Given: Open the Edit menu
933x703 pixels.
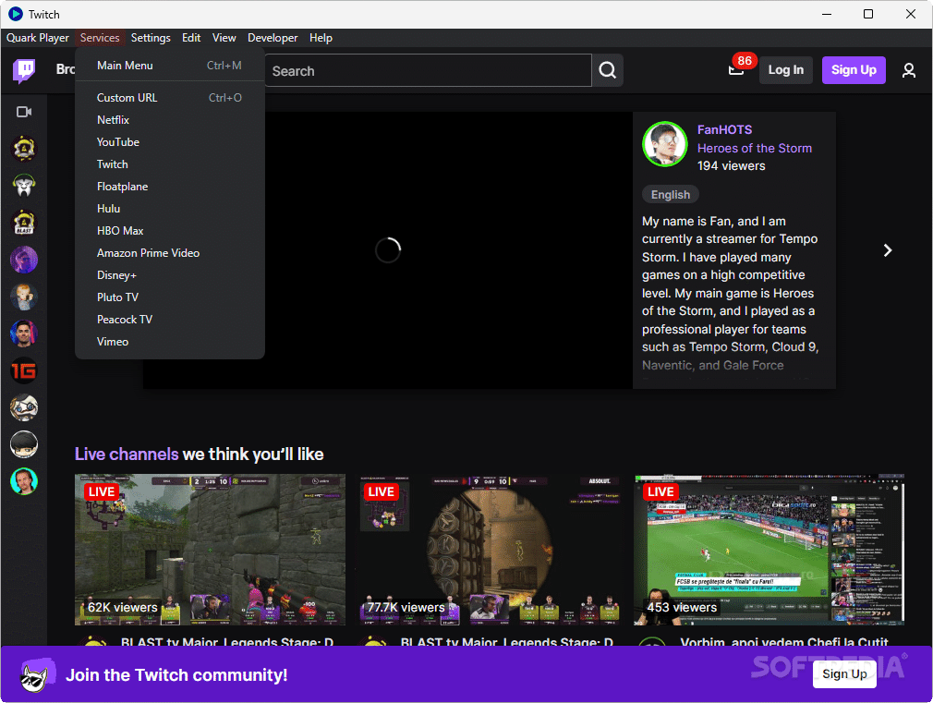Looking at the screenshot, I should (191, 38).
